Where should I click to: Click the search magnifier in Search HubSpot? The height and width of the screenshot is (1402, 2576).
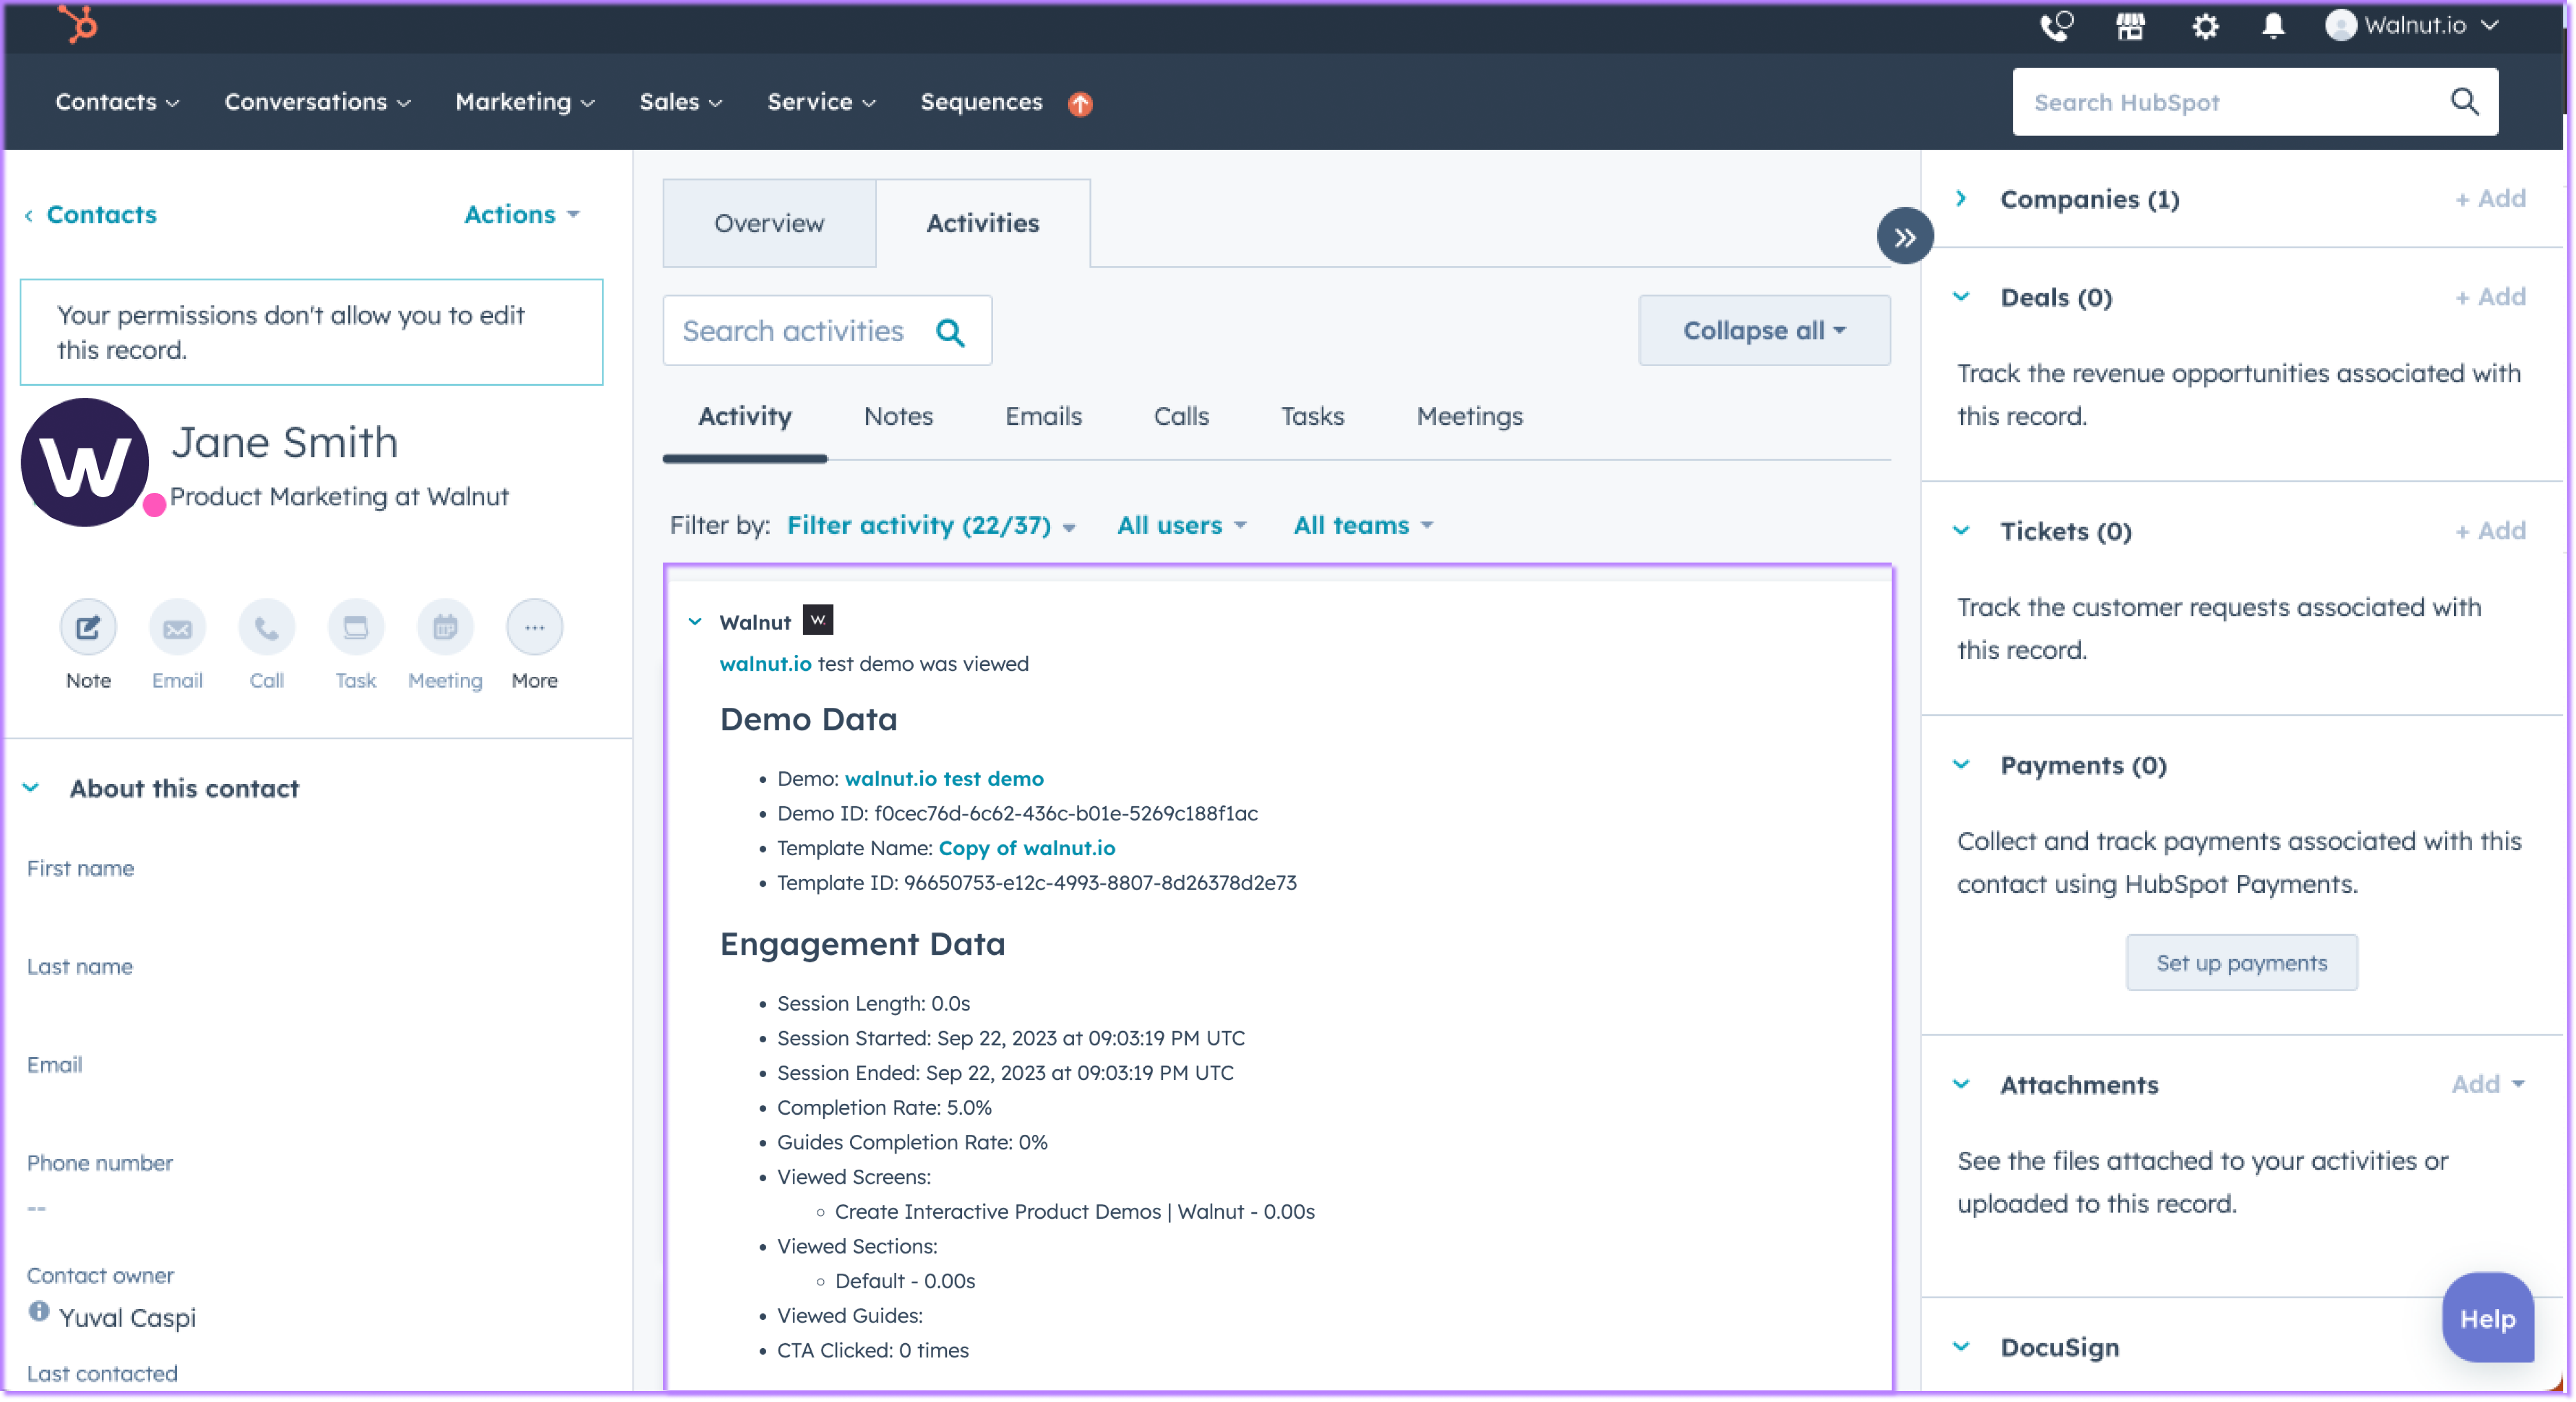point(2464,101)
